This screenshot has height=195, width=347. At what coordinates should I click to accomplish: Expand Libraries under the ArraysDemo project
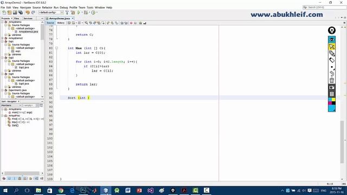pyautogui.click(x=6, y=35)
